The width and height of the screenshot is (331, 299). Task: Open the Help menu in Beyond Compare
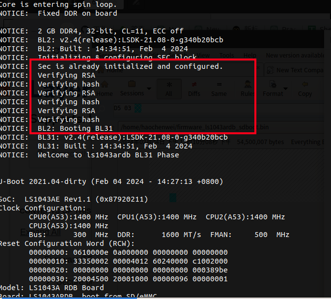[250, 56]
